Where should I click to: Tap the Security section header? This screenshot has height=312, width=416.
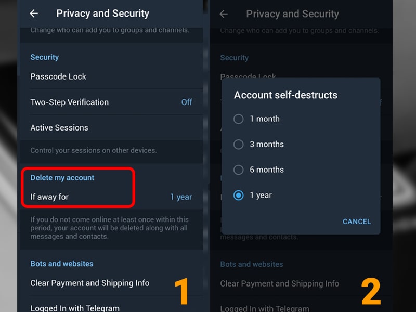click(x=45, y=57)
